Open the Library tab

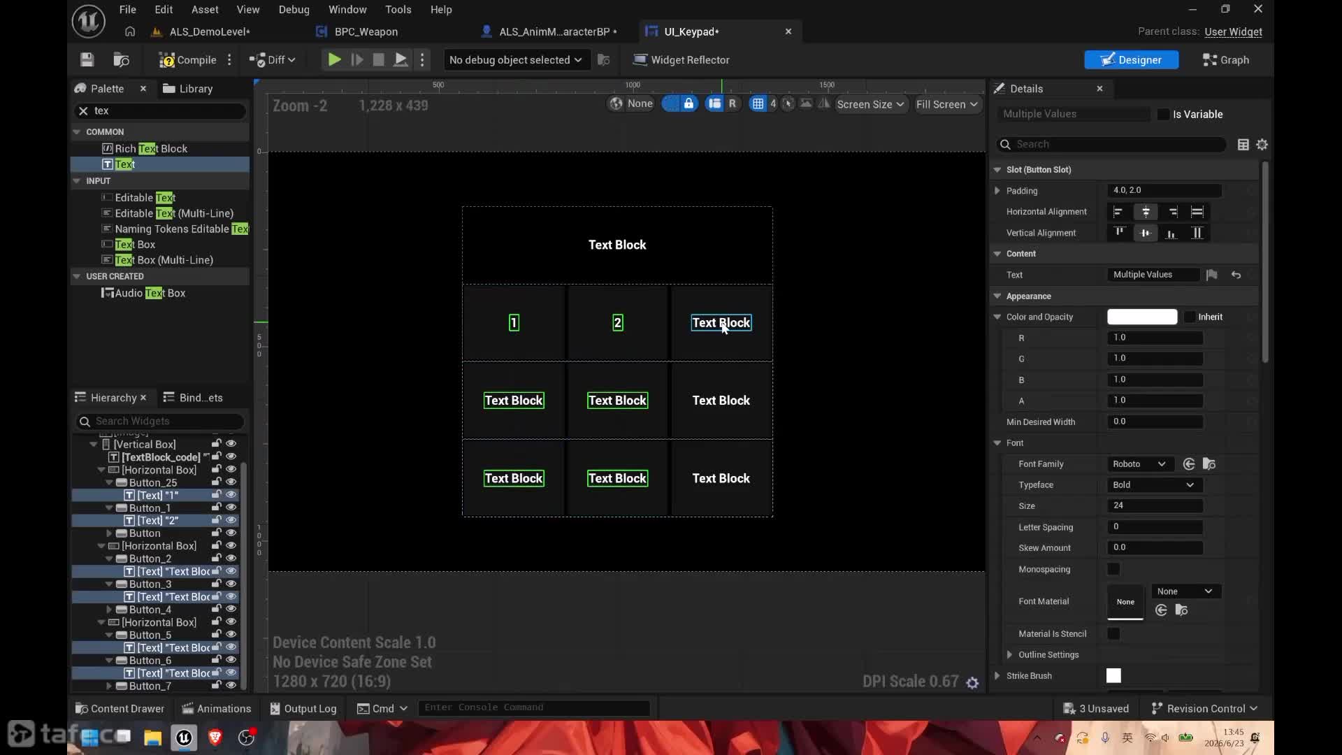[x=187, y=89]
